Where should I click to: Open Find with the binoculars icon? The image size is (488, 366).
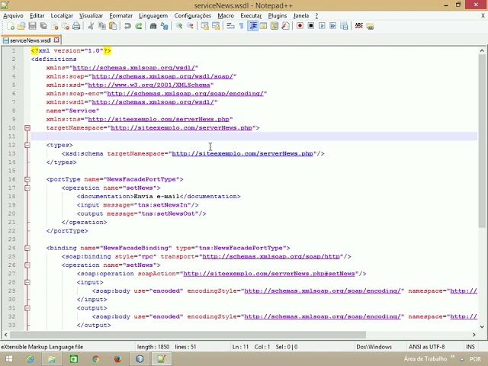[152, 26]
